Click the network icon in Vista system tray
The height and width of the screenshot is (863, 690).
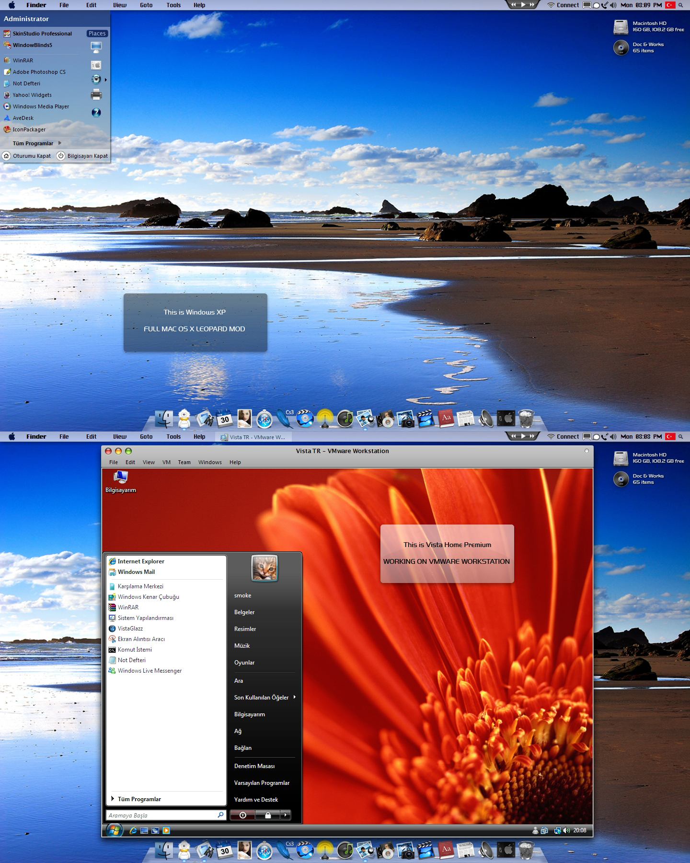[x=557, y=830]
